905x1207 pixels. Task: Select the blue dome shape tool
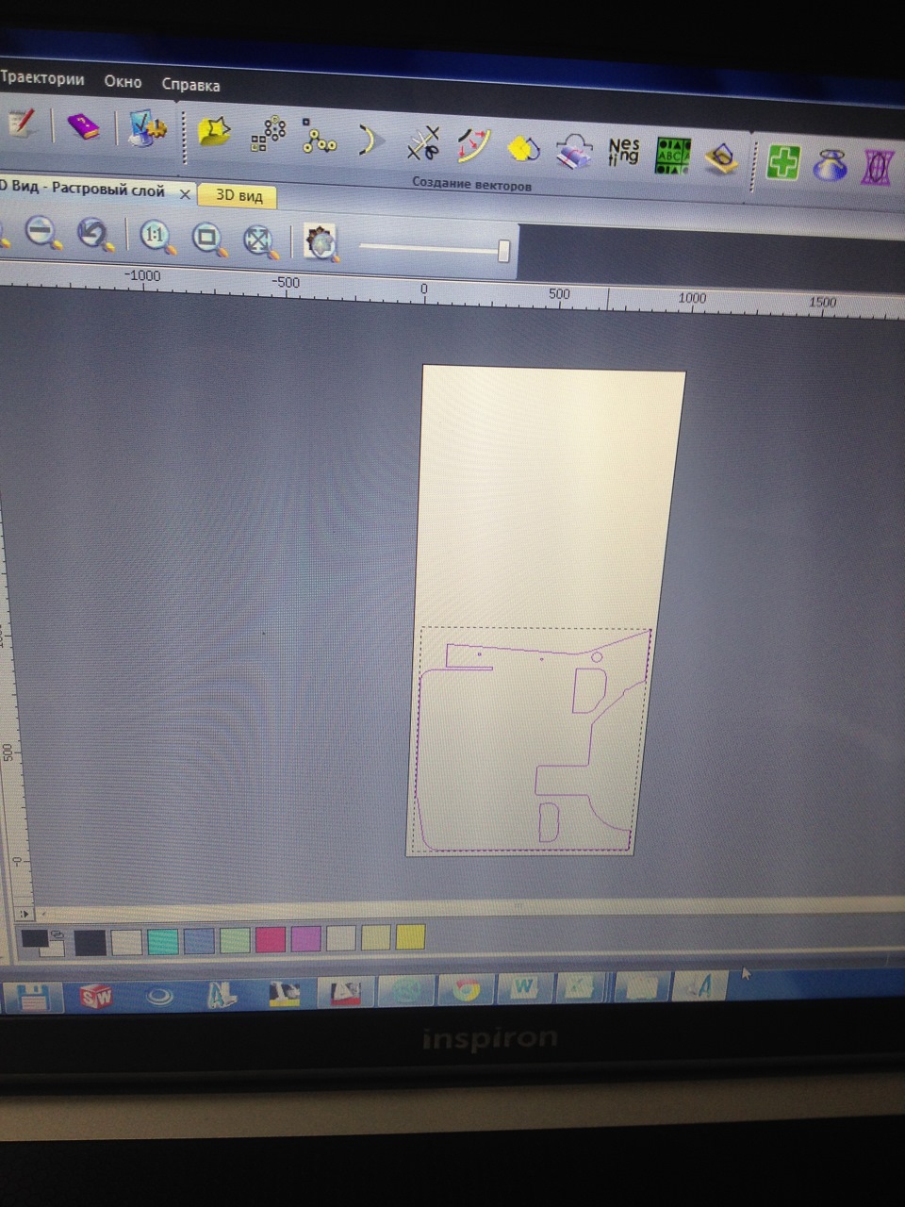pyautogui.click(x=831, y=165)
